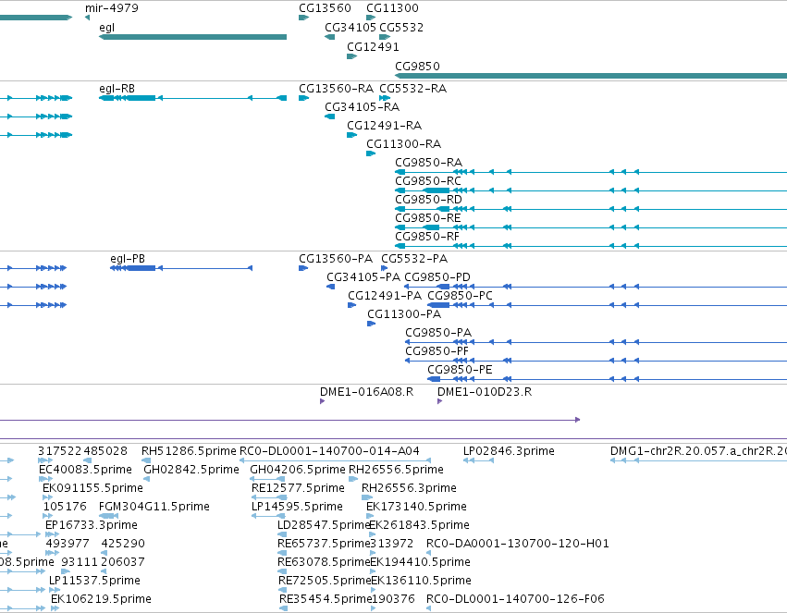The width and height of the screenshot is (787, 613).
Task: Select the CG9850-RD transcript label
Action: tap(428, 200)
